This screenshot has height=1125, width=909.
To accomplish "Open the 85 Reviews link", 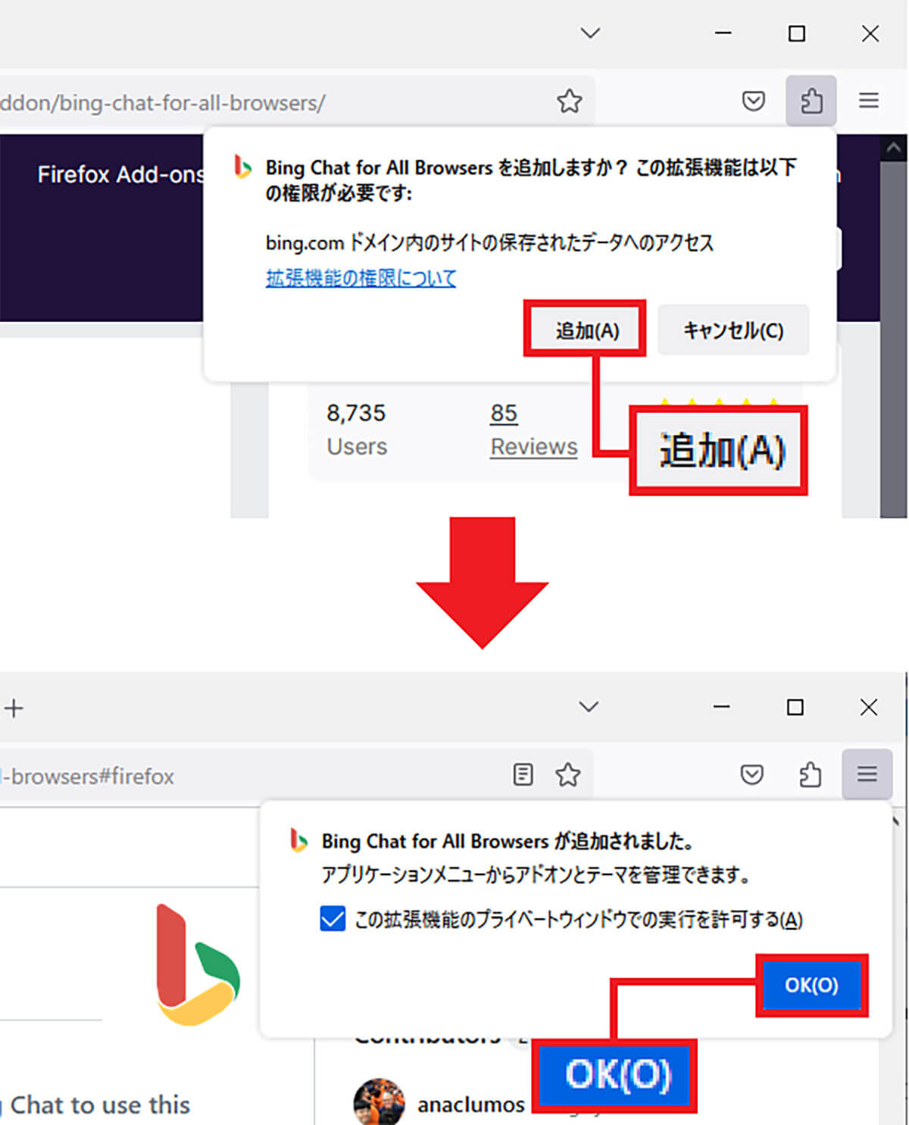I will click(533, 430).
